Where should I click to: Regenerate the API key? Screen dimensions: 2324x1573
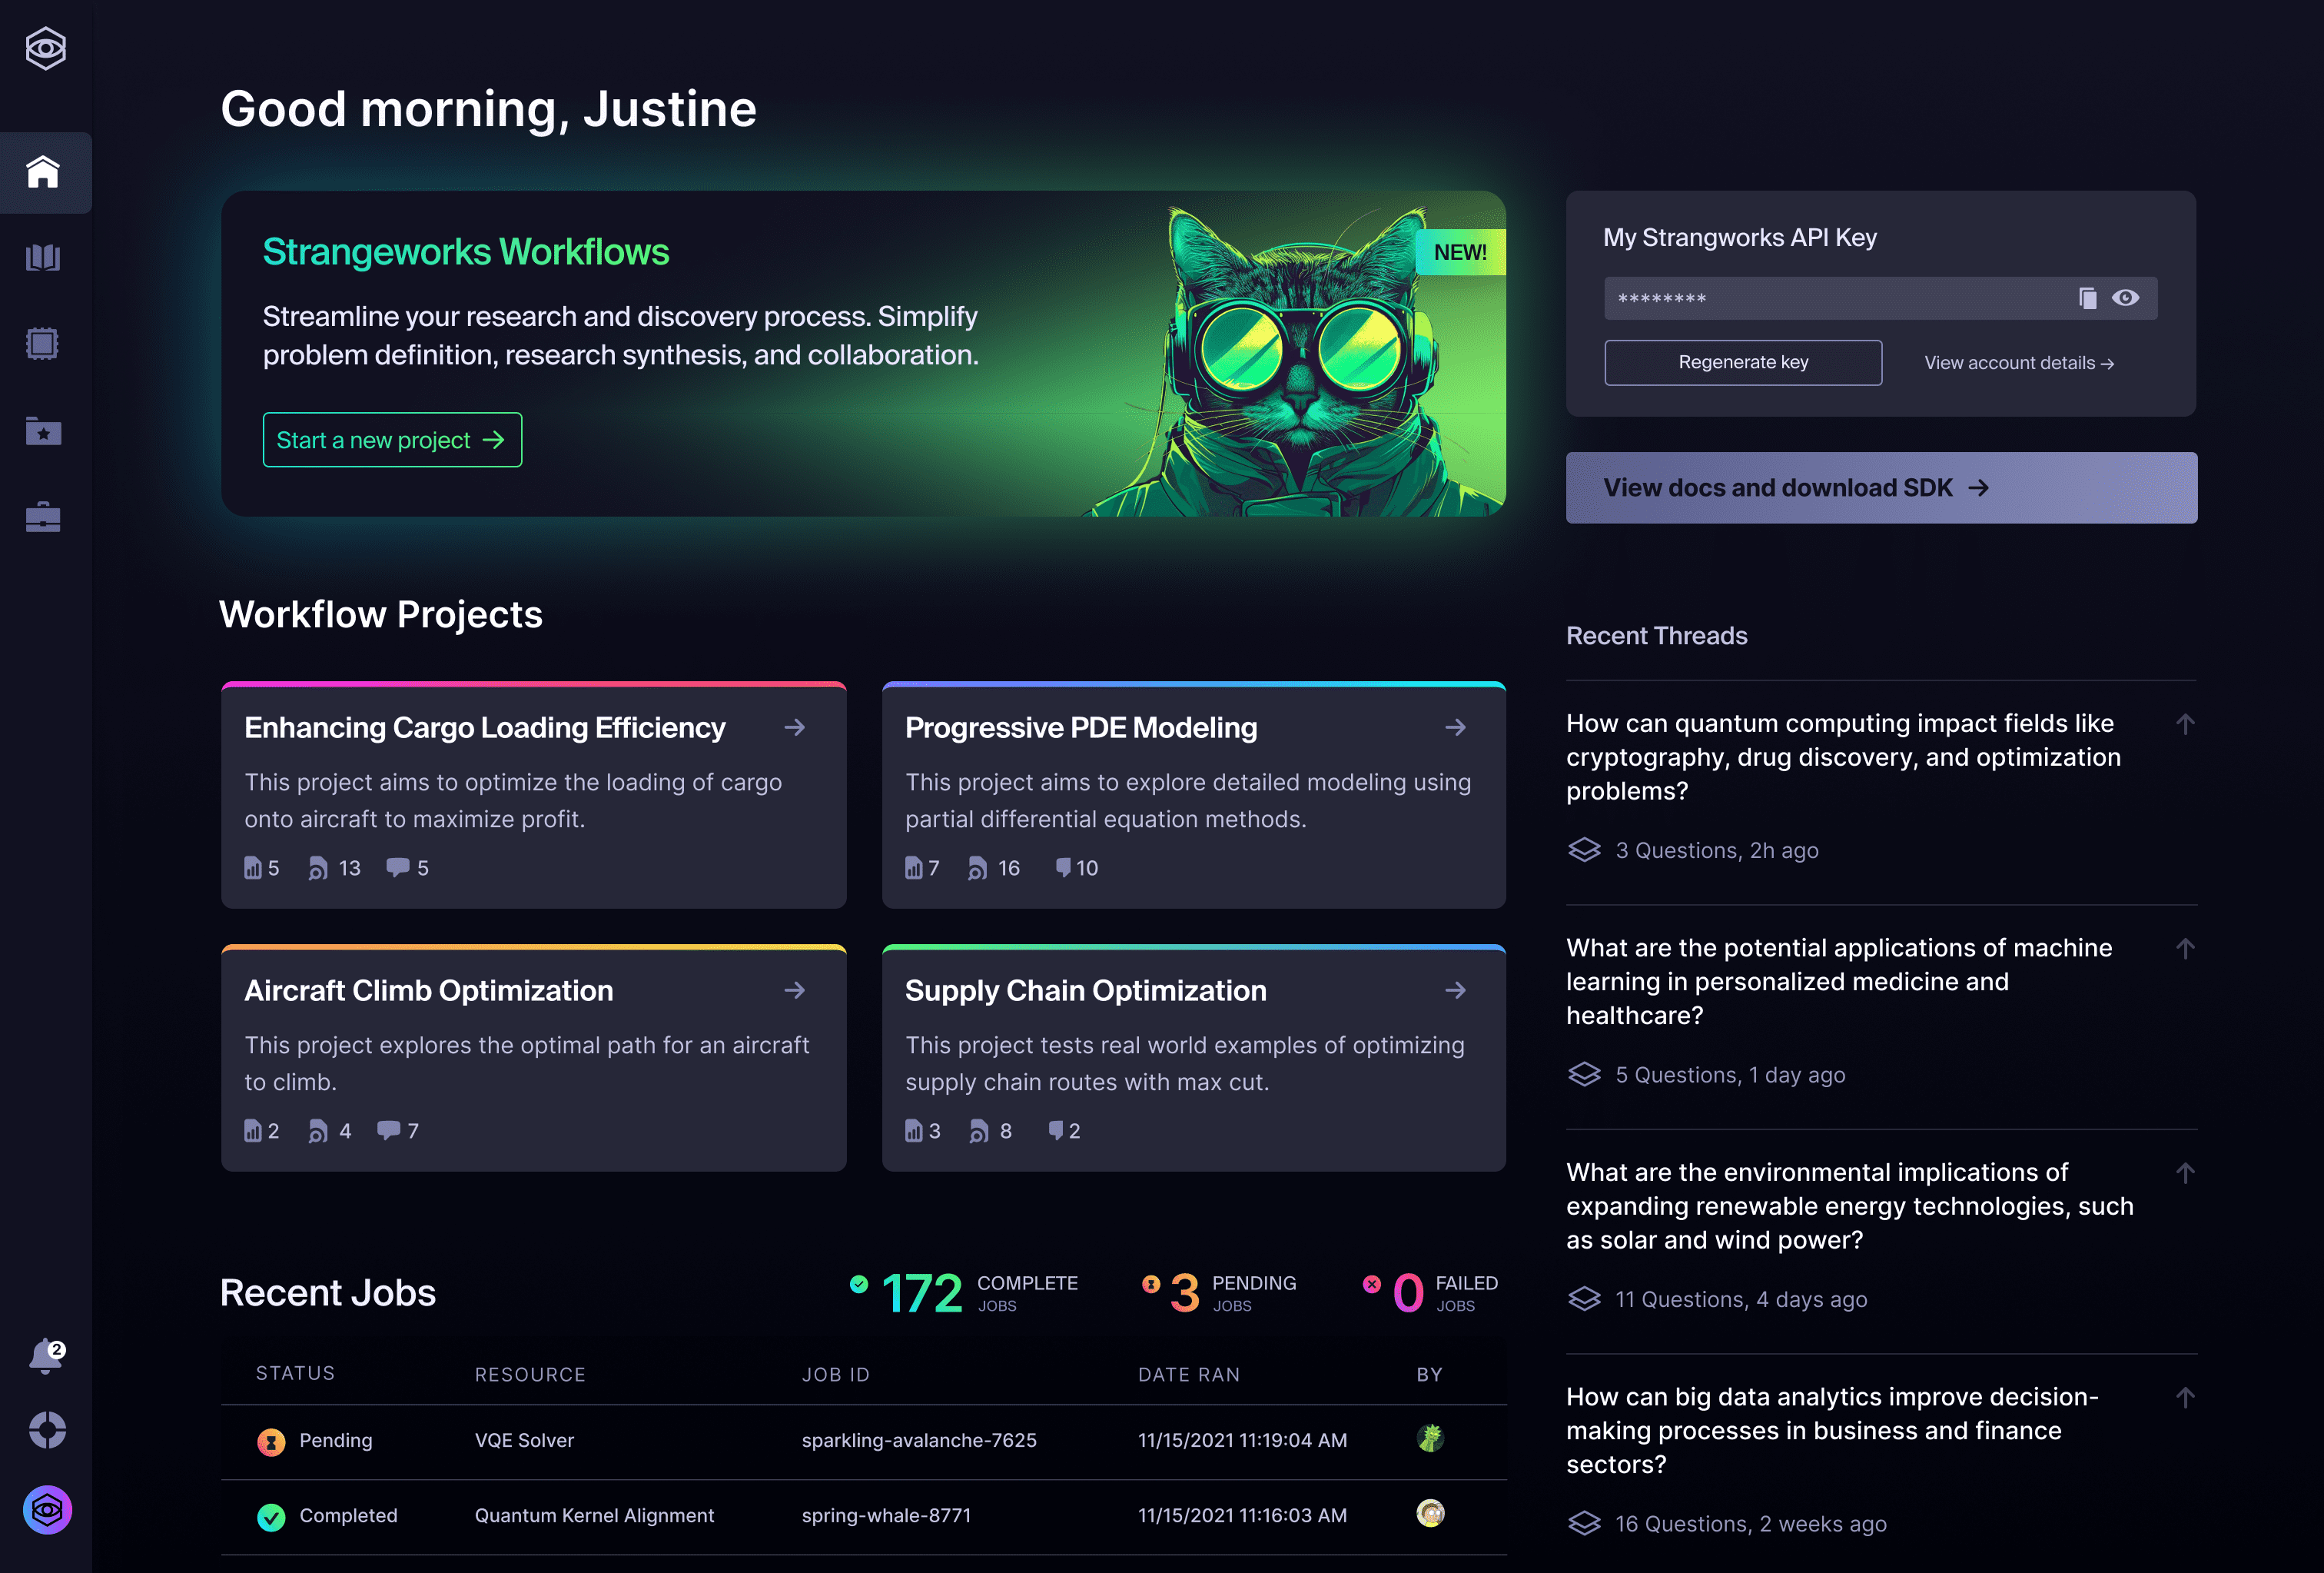1743,362
